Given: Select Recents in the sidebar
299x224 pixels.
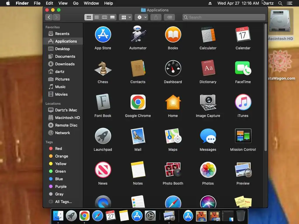Looking at the screenshot, I should click(x=63, y=34).
